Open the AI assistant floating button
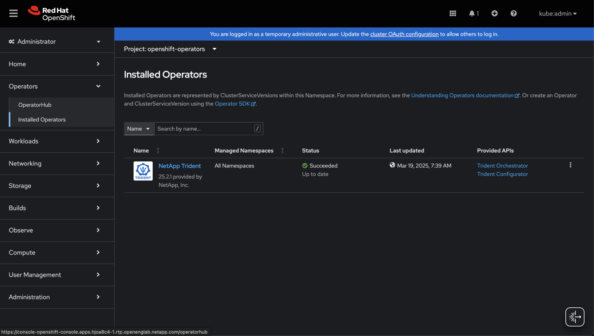 point(575,317)
